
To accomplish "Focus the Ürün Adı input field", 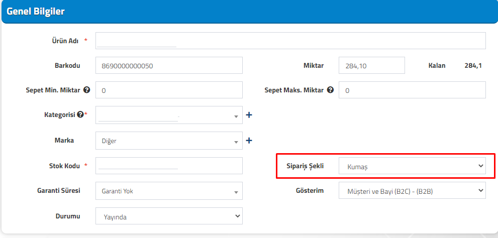I will point(290,41).
